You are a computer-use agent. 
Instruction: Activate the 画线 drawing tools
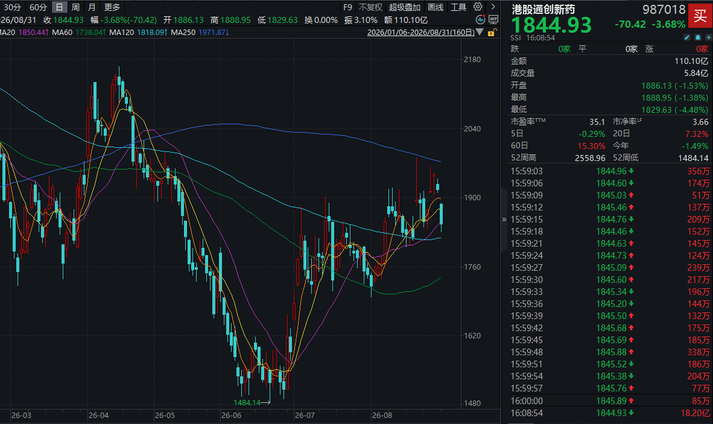(x=436, y=7)
